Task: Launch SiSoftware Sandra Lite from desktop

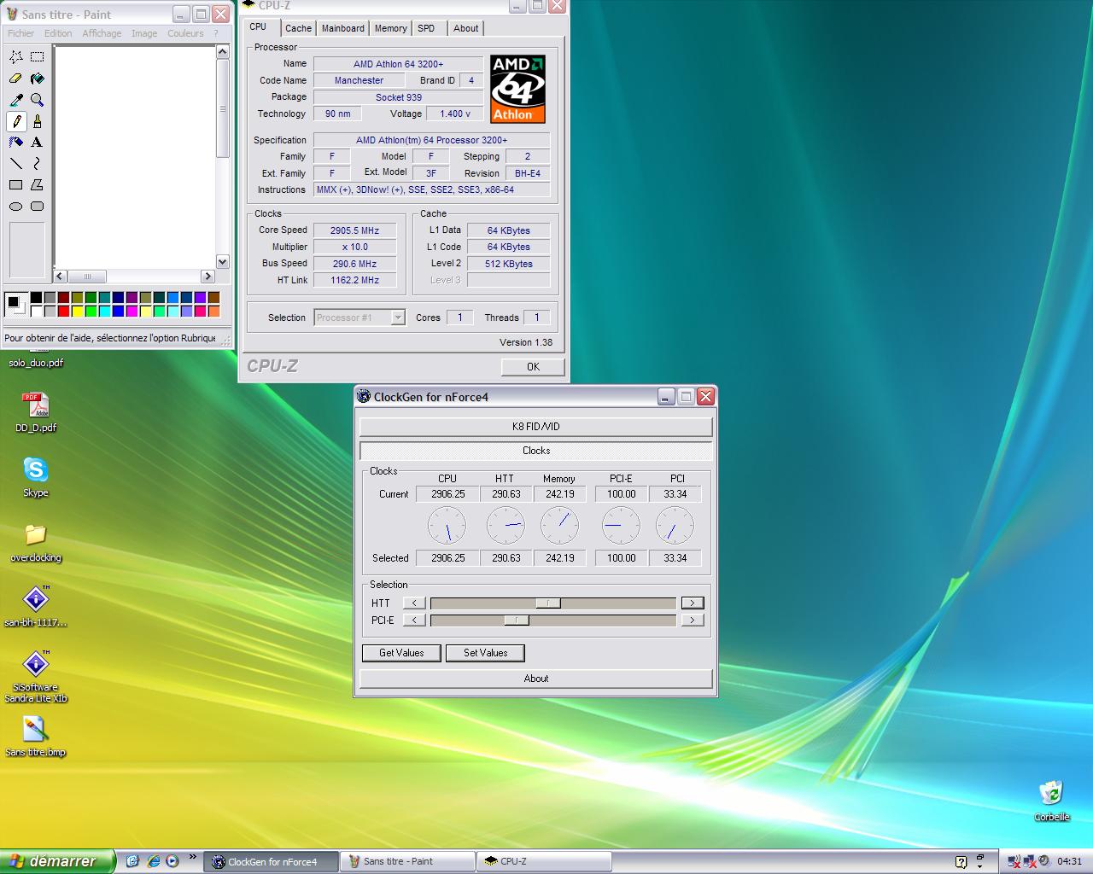Action: point(36,677)
